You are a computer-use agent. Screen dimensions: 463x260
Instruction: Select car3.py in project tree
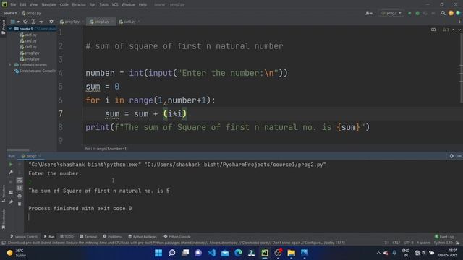click(28, 47)
